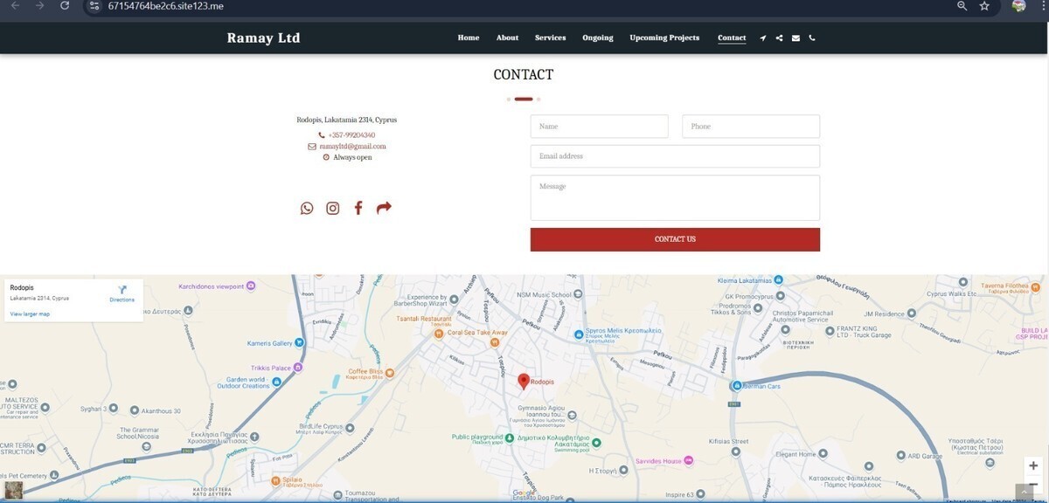The image size is (1049, 503).
Task: Reload the page with the refresh icon
Action: [x=65, y=5]
